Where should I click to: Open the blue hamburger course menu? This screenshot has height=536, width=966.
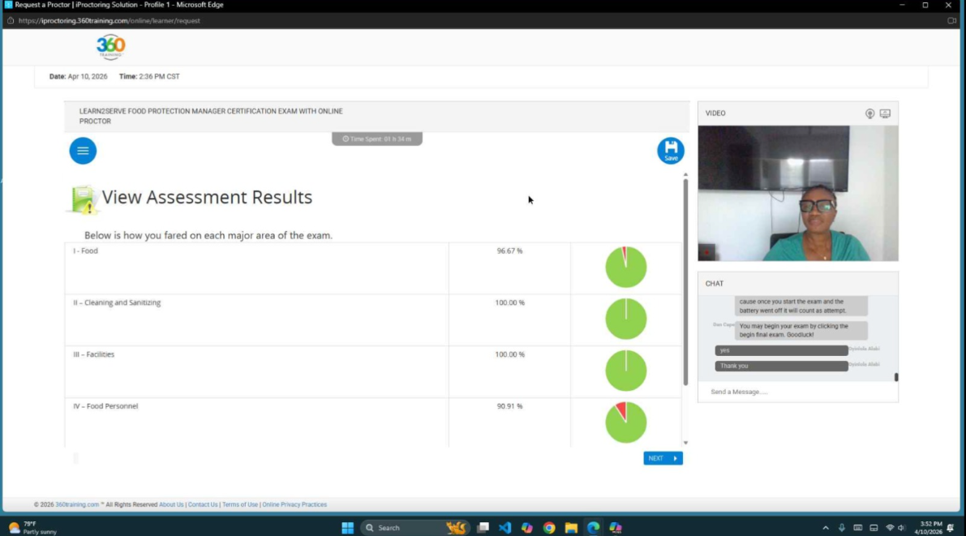tap(83, 151)
